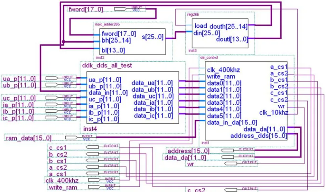Viewport: 326px width, 192px height.
Task: Click the doutl[13..0] port
Action: (x=232, y=39)
